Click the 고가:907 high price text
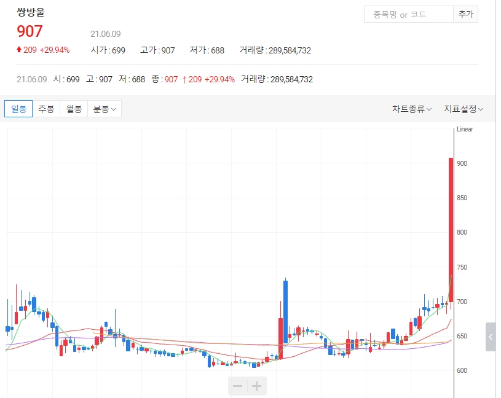 tap(157, 50)
